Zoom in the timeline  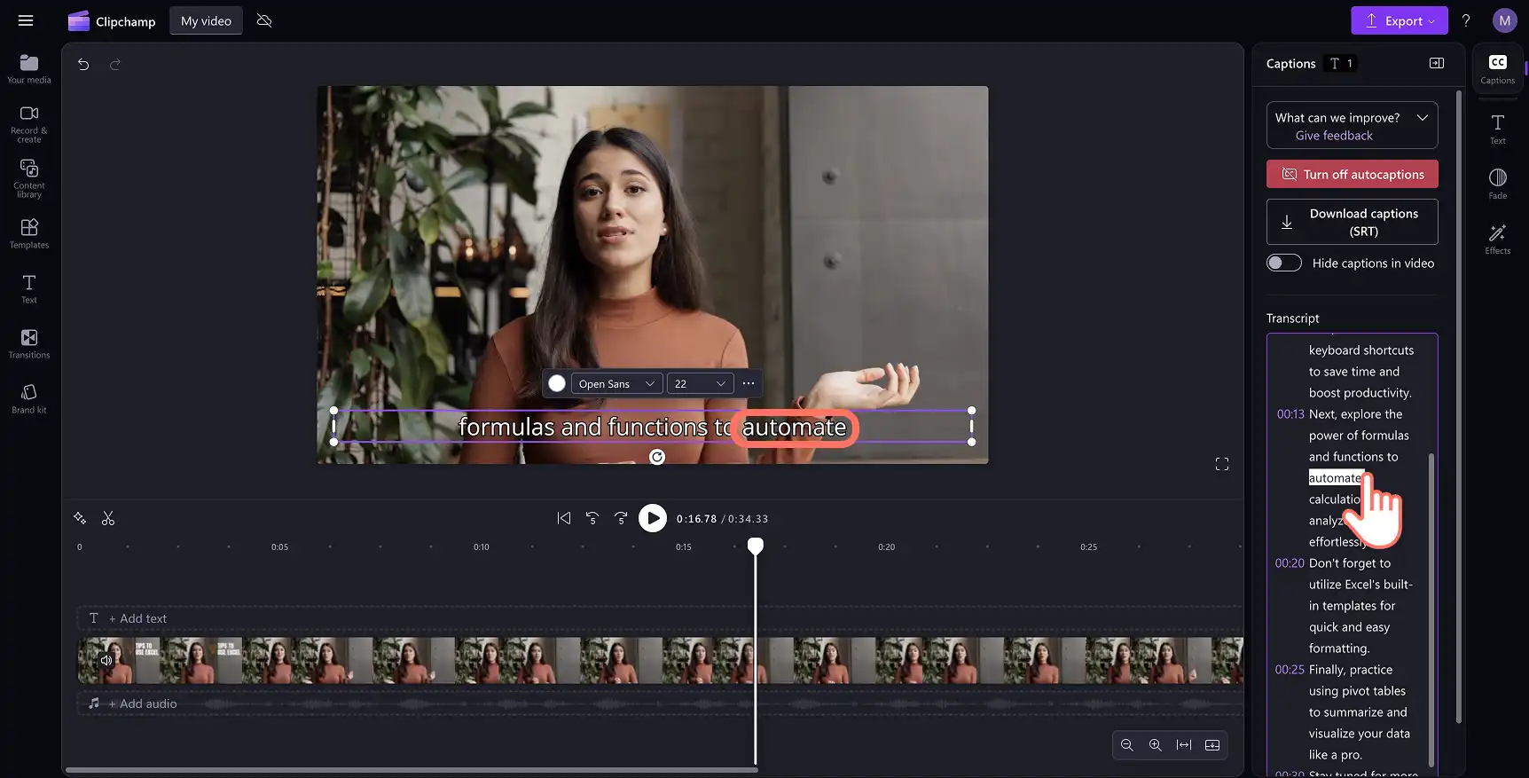(1155, 745)
